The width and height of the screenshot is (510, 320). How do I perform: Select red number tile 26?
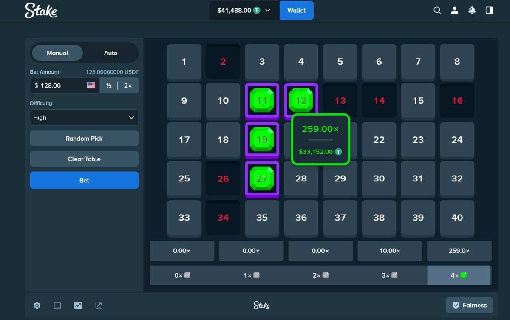(x=223, y=179)
